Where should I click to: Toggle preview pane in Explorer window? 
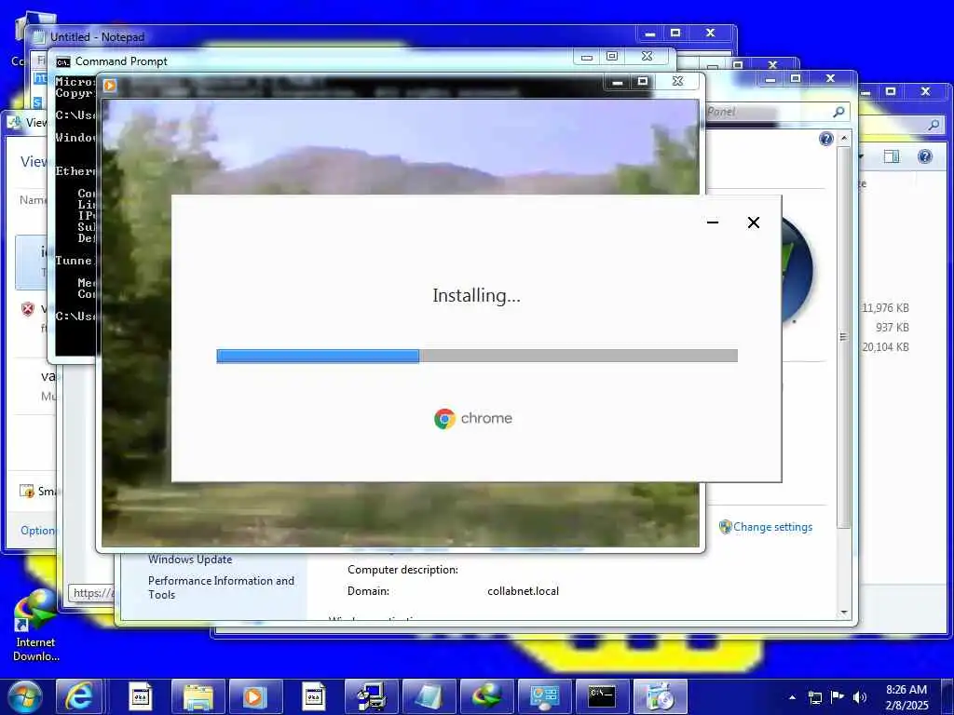[892, 156]
